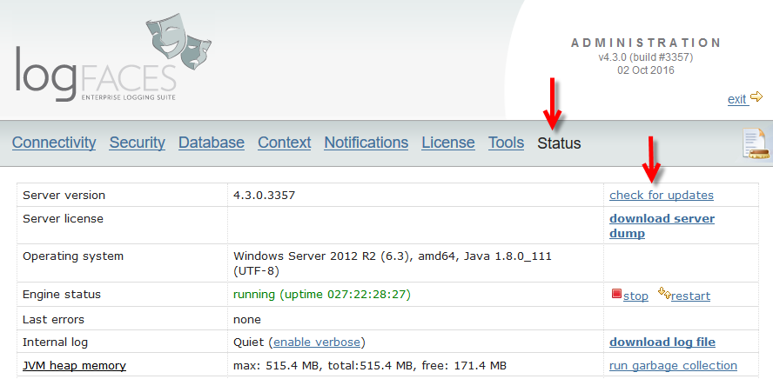
Task: Click the Last errors value none
Action: point(247,320)
